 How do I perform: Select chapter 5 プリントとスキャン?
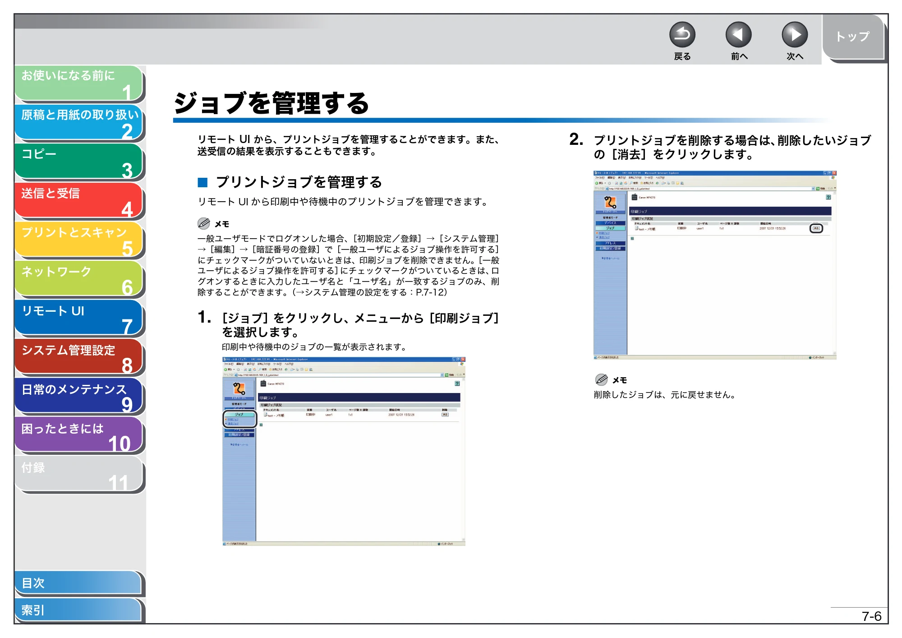[x=79, y=240]
